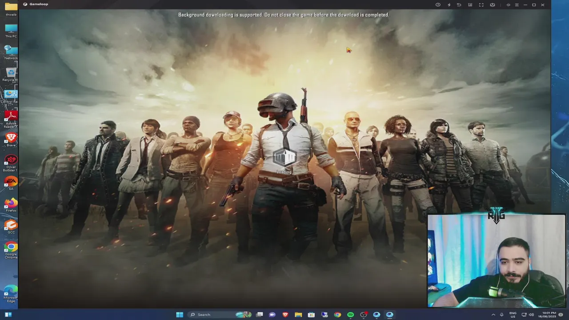Select the Control Panel desktop icon
The width and height of the screenshot is (569, 320).
pos(10,96)
